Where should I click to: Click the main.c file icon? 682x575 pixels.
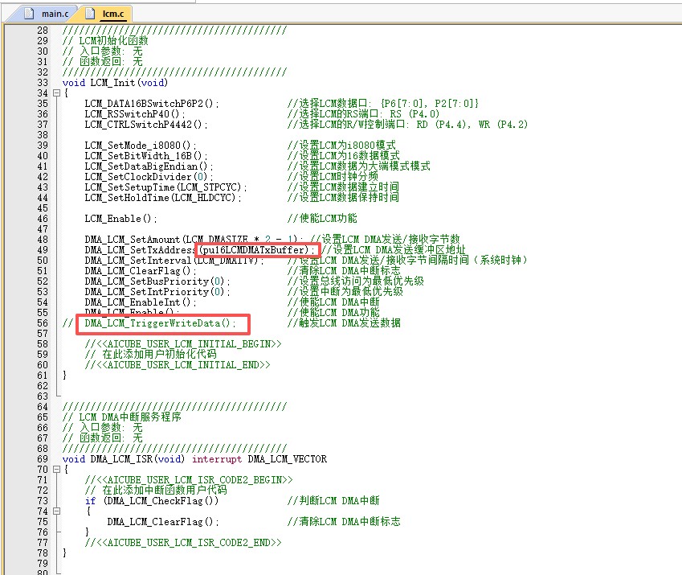click(29, 14)
